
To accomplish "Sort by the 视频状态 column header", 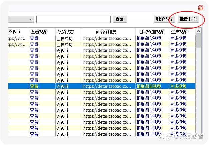I will 69,32.
